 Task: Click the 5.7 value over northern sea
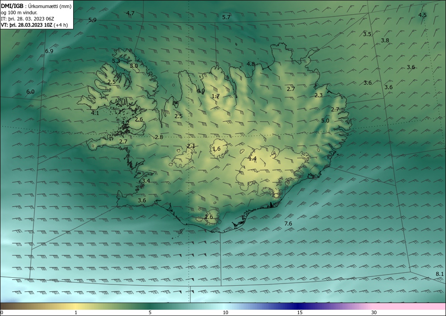pos(226,17)
